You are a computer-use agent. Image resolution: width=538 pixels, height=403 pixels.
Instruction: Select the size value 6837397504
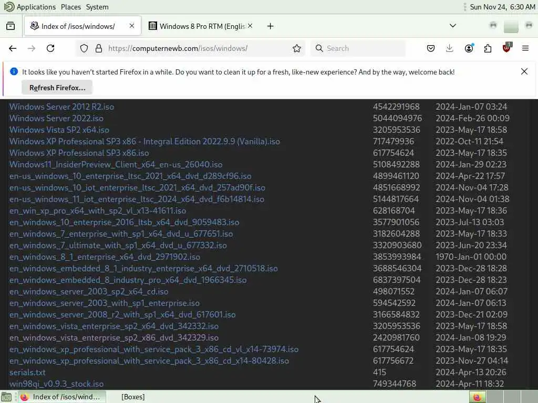pos(397,280)
